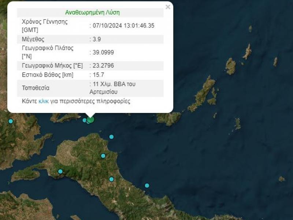Click the cyan marker off Evia's northeast coast
Screen dimensions: 293x220
tap(111, 137)
